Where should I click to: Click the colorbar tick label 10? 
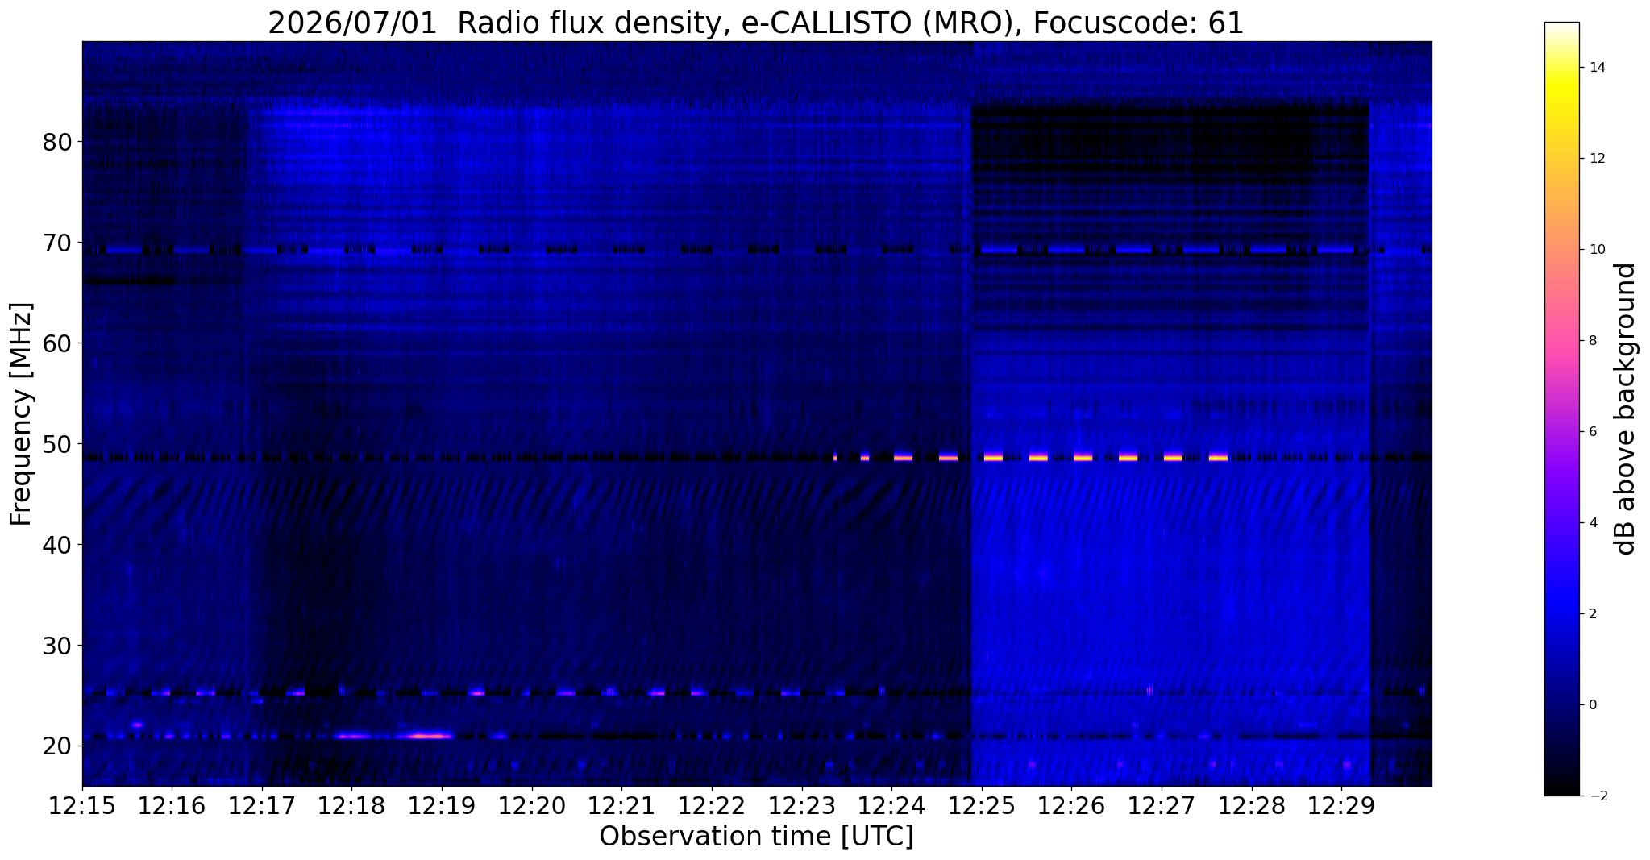pyautogui.click(x=1596, y=250)
